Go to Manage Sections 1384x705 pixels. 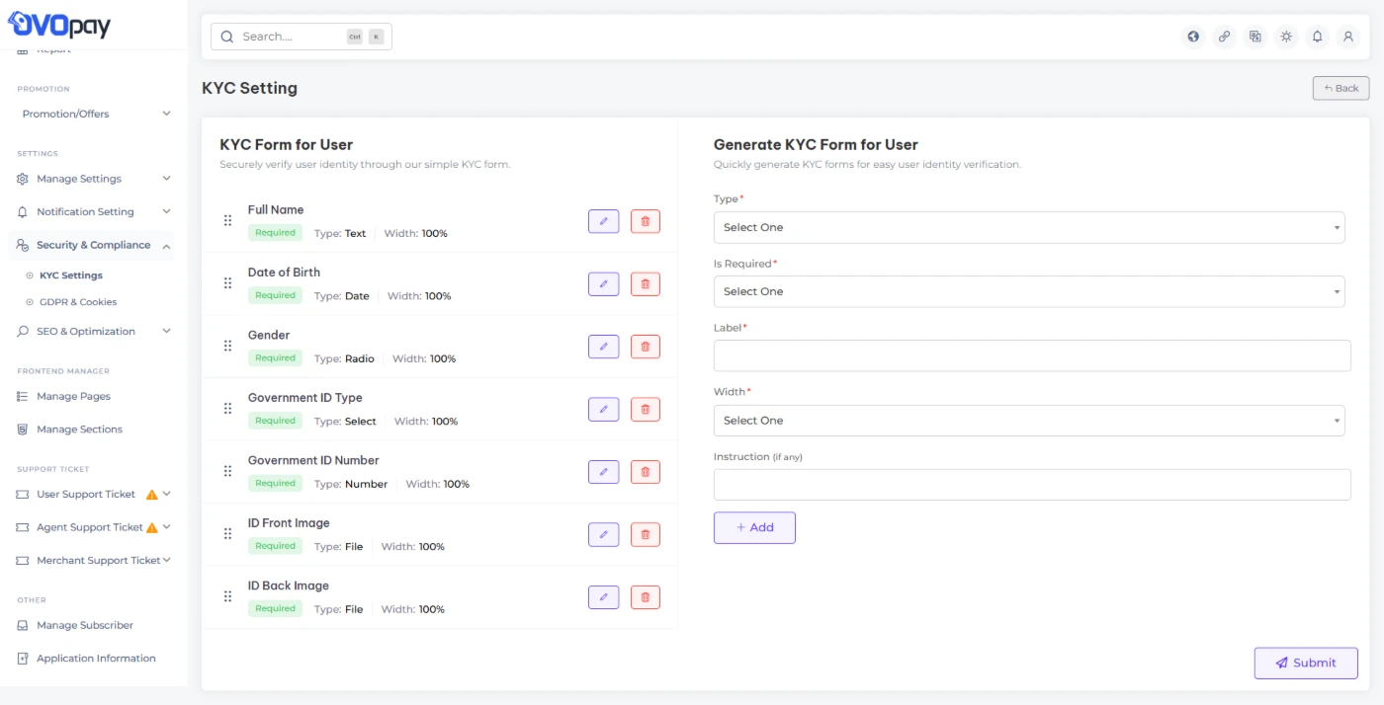(x=79, y=430)
